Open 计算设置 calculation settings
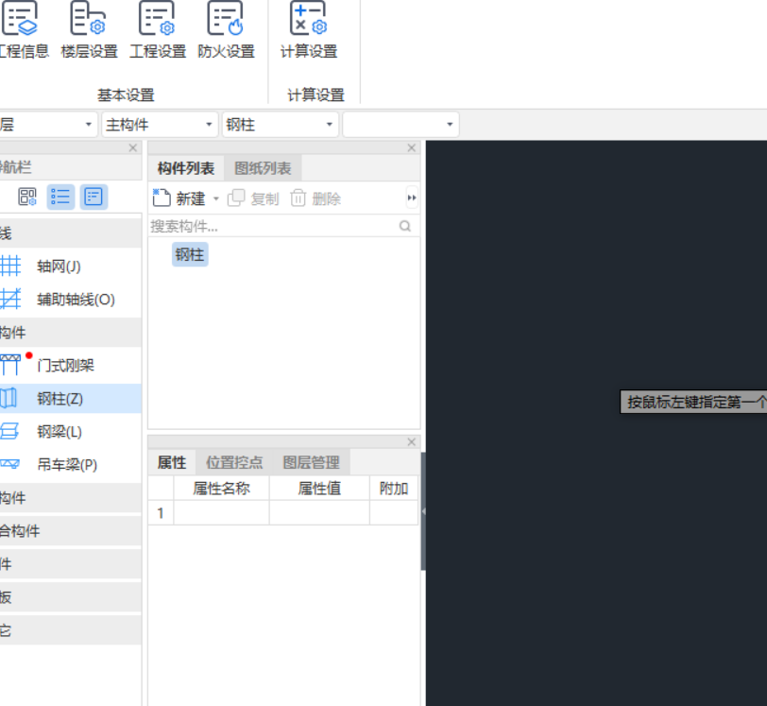 coord(309,30)
